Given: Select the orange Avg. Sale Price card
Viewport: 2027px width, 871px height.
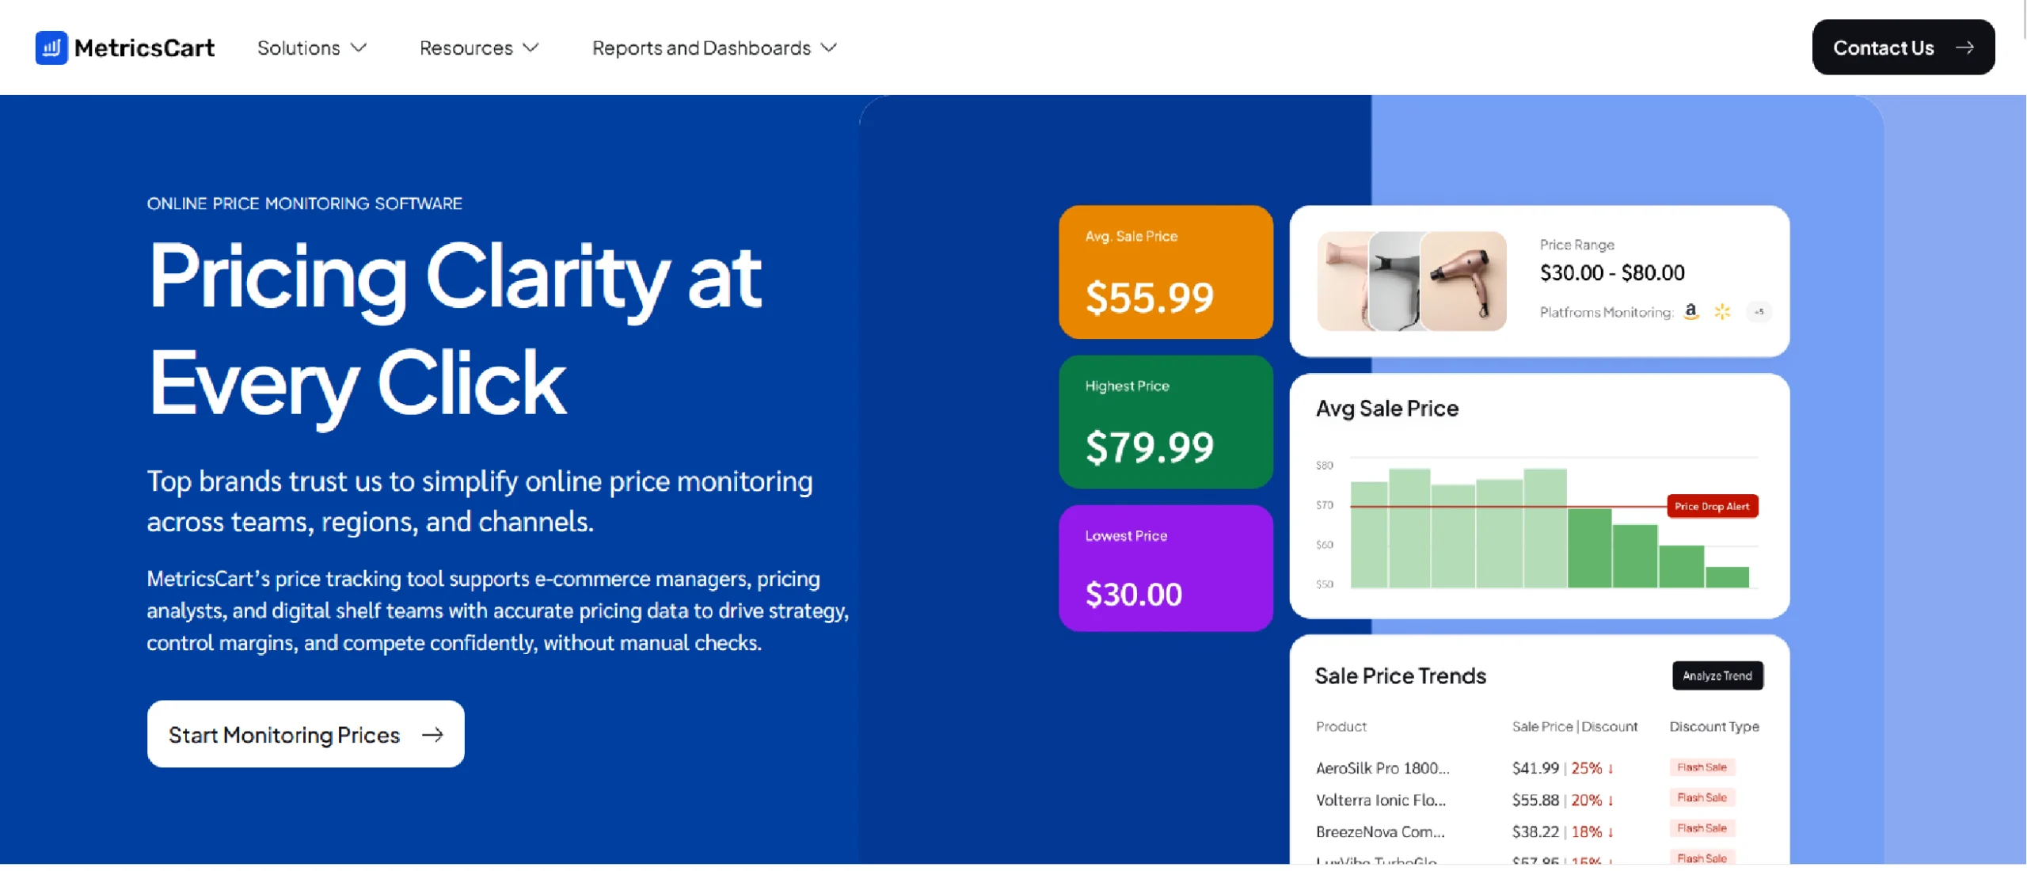Looking at the screenshot, I should (x=1165, y=272).
